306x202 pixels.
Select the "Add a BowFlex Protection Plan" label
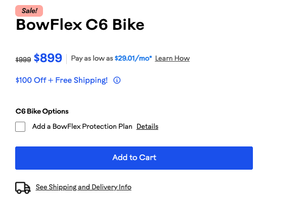coord(82,126)
